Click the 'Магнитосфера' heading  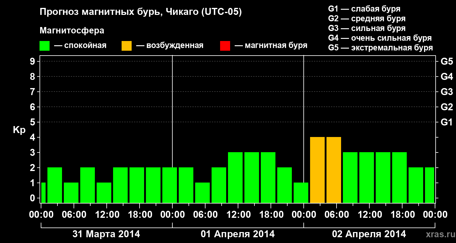pyautogui.click(x=72, y=31)
